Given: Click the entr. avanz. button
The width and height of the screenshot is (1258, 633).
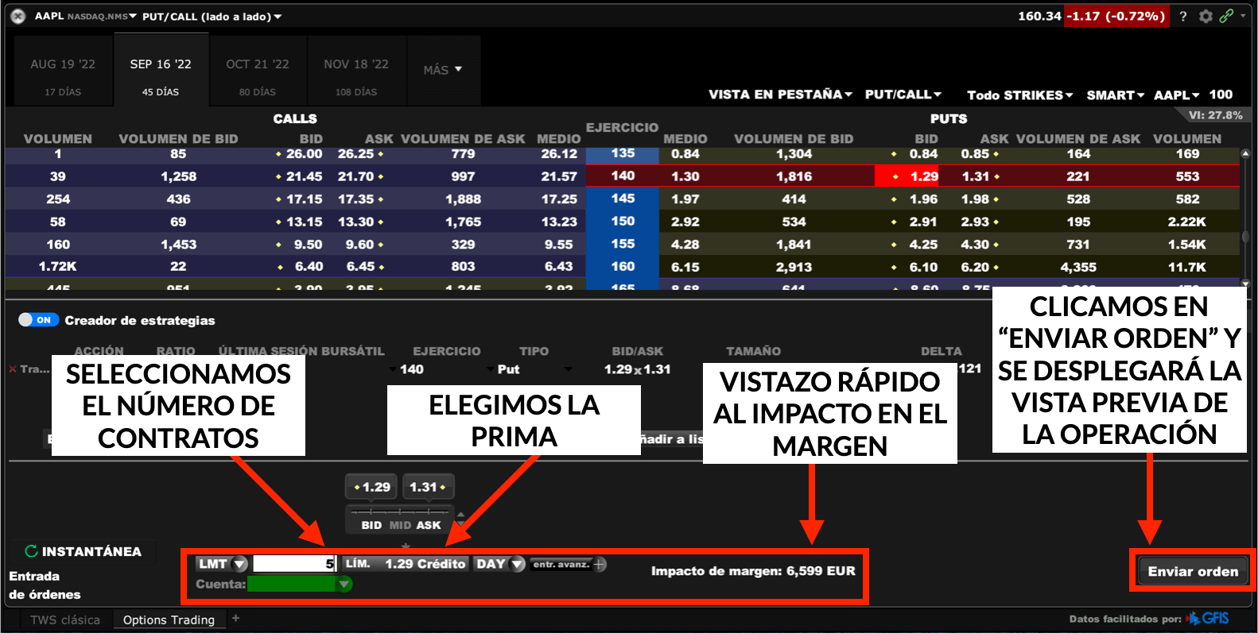Looking at the screenshot, I should coord(561,564).
